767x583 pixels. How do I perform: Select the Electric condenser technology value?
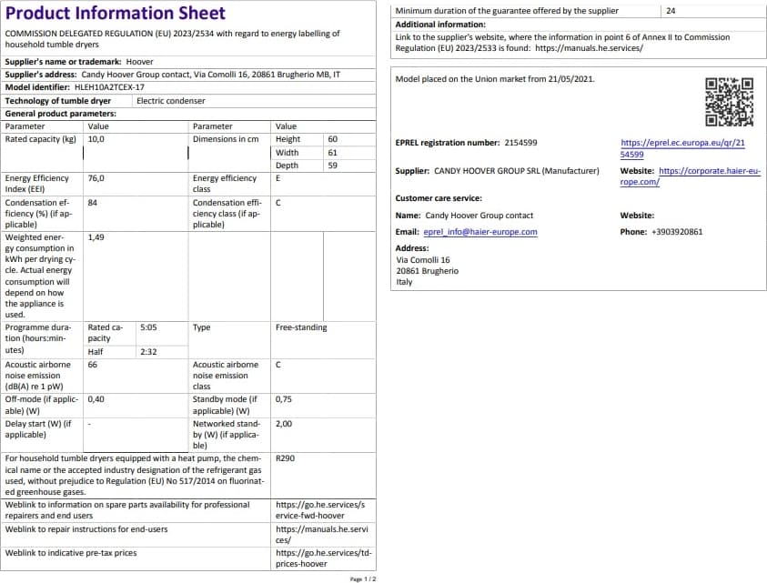(170, 101)
